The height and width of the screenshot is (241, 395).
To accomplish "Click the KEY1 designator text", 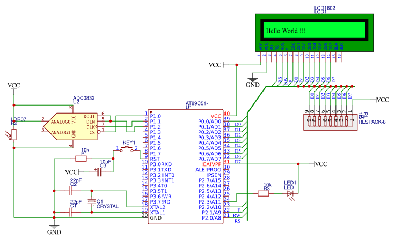I will tap(129, 142).
